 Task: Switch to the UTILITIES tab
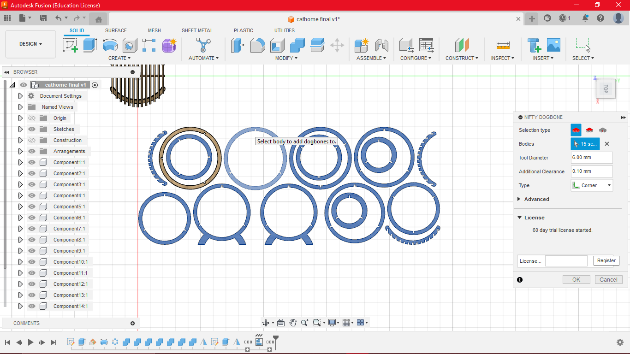tap(285, 30)
